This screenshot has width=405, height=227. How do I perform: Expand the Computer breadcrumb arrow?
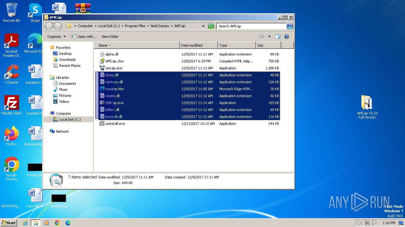96,26
